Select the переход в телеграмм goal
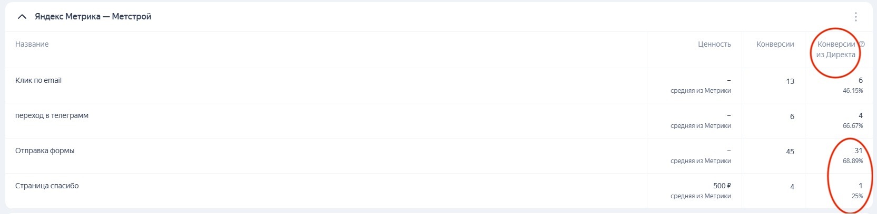 (x=52, y=116)
